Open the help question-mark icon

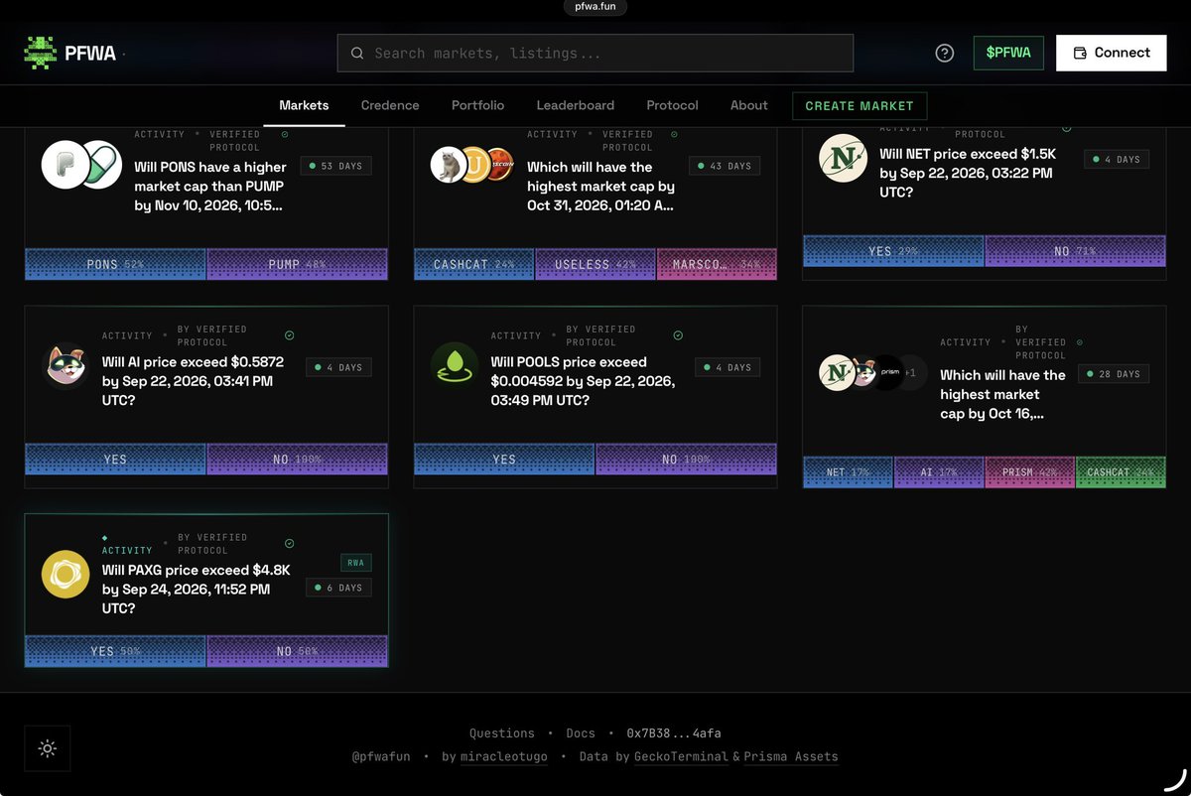(945, 53)
